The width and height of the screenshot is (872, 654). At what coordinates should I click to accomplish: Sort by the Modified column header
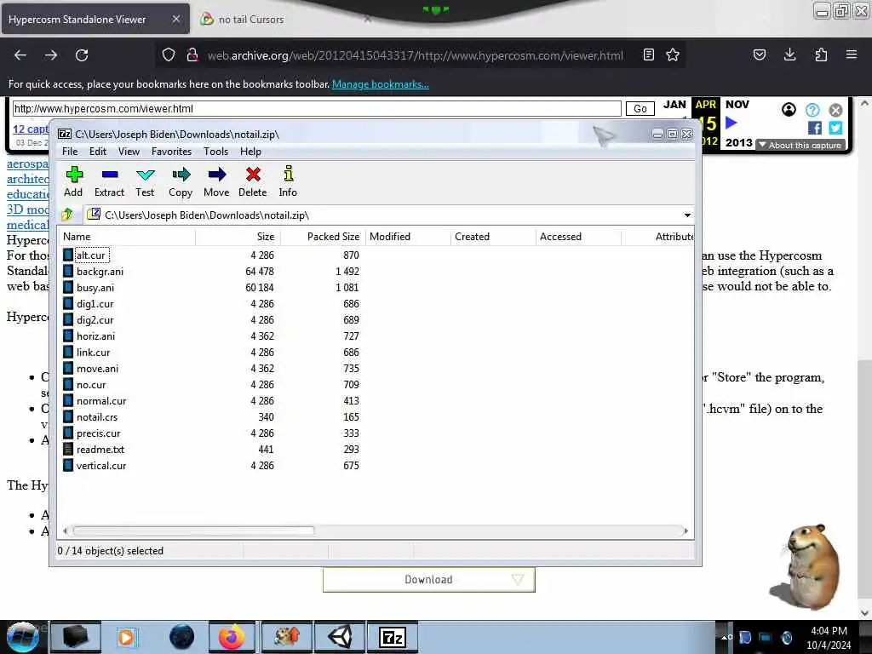click(x=408, y=237)
